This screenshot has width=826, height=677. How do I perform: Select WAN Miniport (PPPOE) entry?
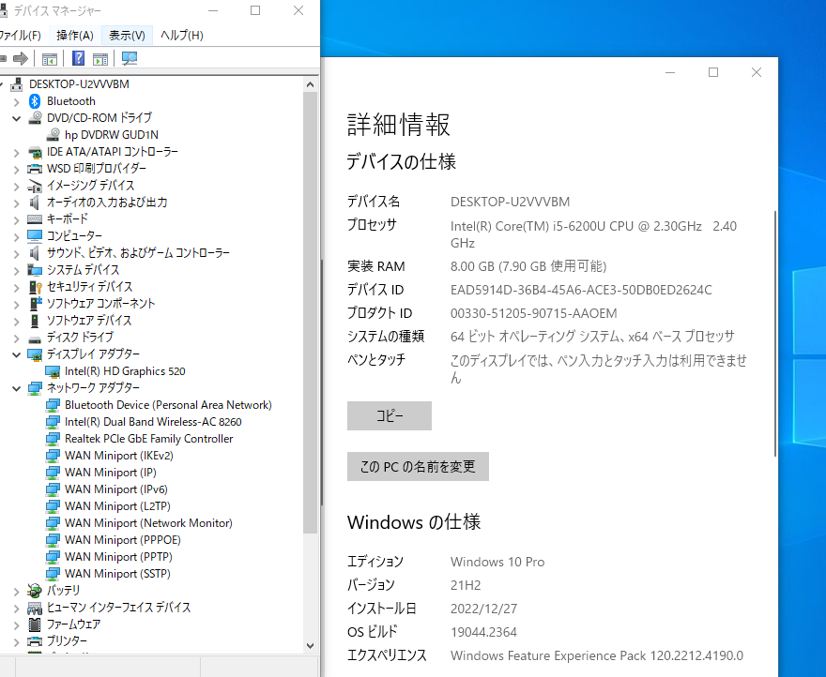click(123, 539)
